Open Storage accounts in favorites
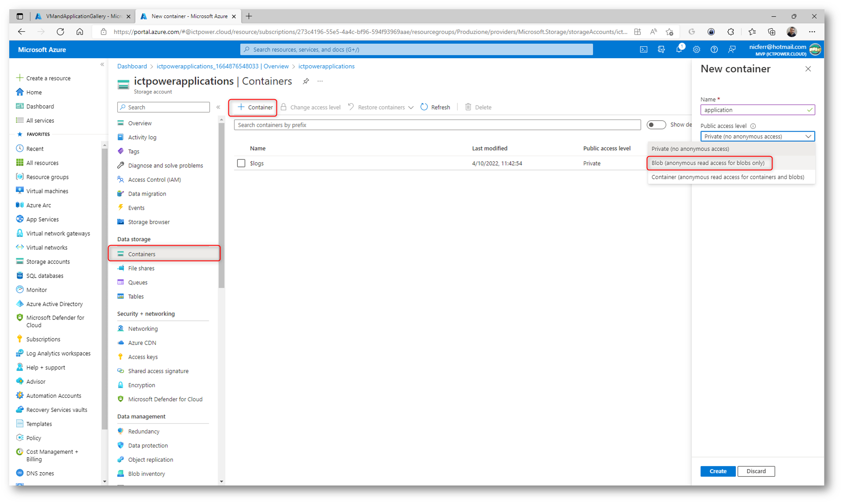The width and height of the screenshot is (843, 504). tap(48, 262)
